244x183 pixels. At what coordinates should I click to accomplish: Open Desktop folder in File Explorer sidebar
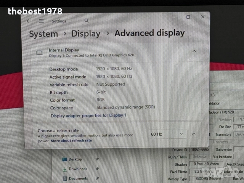point(75,159)
